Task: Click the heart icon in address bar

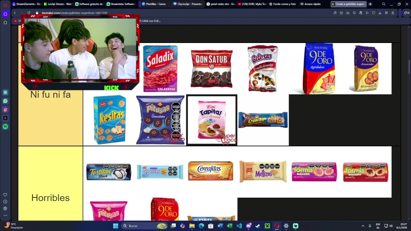Action: [373, 13]
